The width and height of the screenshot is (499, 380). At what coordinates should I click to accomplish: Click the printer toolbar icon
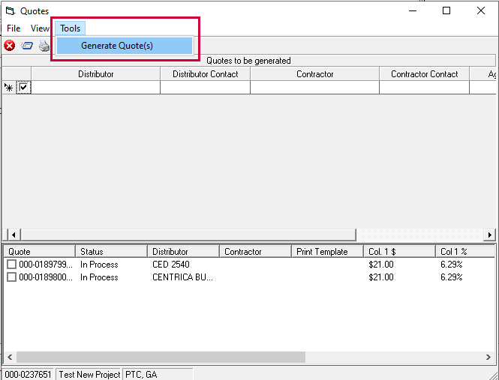[x=44, y=46]
